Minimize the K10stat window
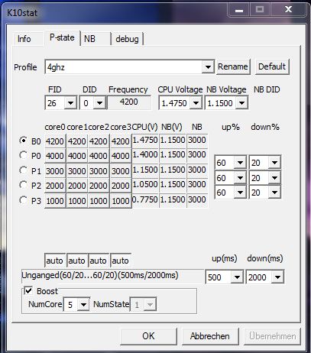The width and height of the screenshot is (311, 353). [x=239, y=10]
